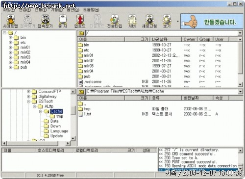Image resolution: width=245 pixels, height=179 pixels.
Task: Click the 새로고침 refresh toolbar icon
Action: (x=149, y=21)
